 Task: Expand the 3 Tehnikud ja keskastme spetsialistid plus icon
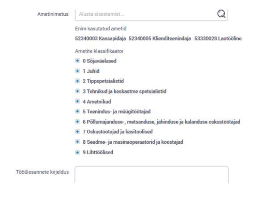77,91
